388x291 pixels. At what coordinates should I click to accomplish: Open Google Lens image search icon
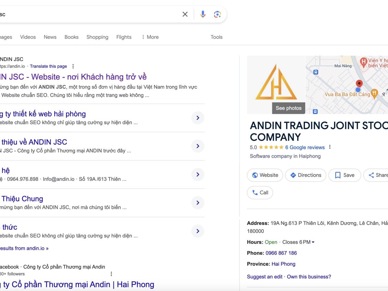pos(217,14)
